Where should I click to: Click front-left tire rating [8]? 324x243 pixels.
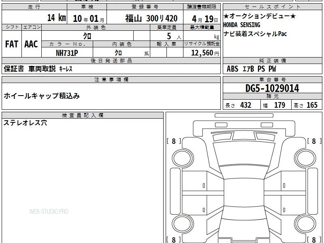(x=174, y=141)
